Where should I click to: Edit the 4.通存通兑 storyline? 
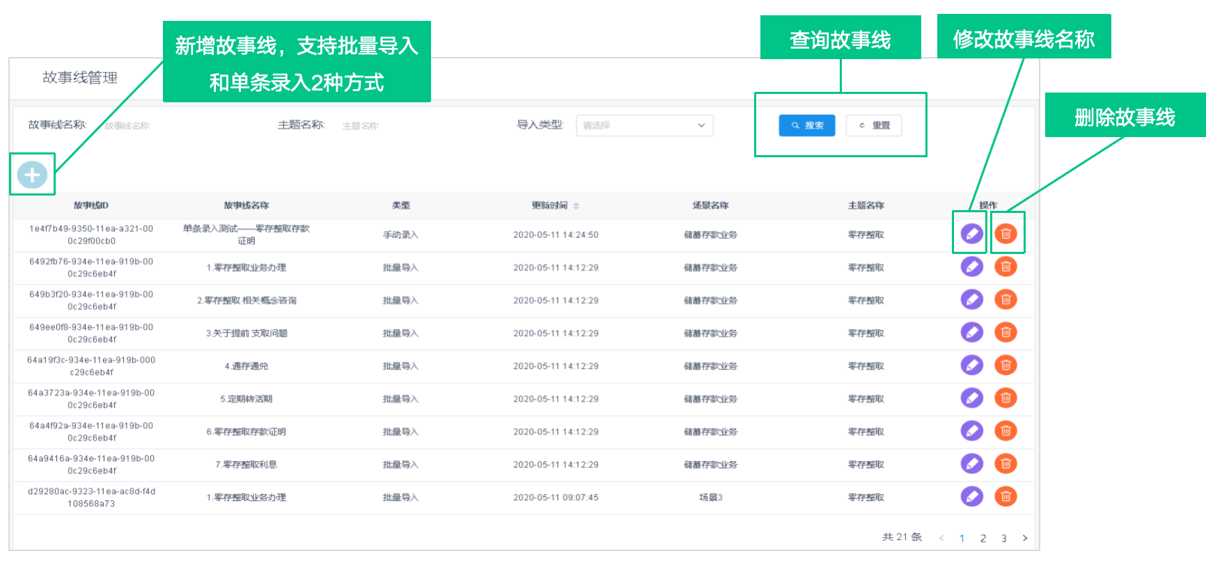[971, 365]
